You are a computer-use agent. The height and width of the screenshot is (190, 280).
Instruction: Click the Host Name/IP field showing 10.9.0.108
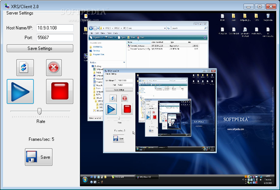(55, 28)
